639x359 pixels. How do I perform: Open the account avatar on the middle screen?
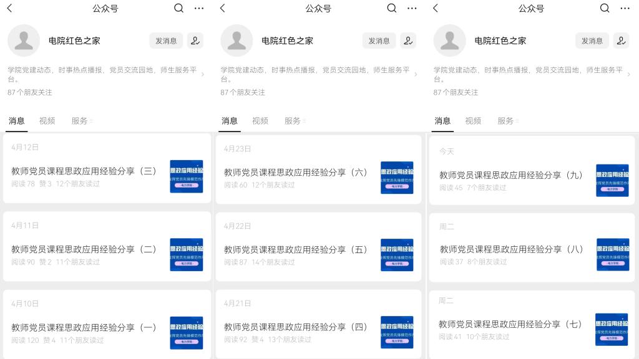pos(237,41)
